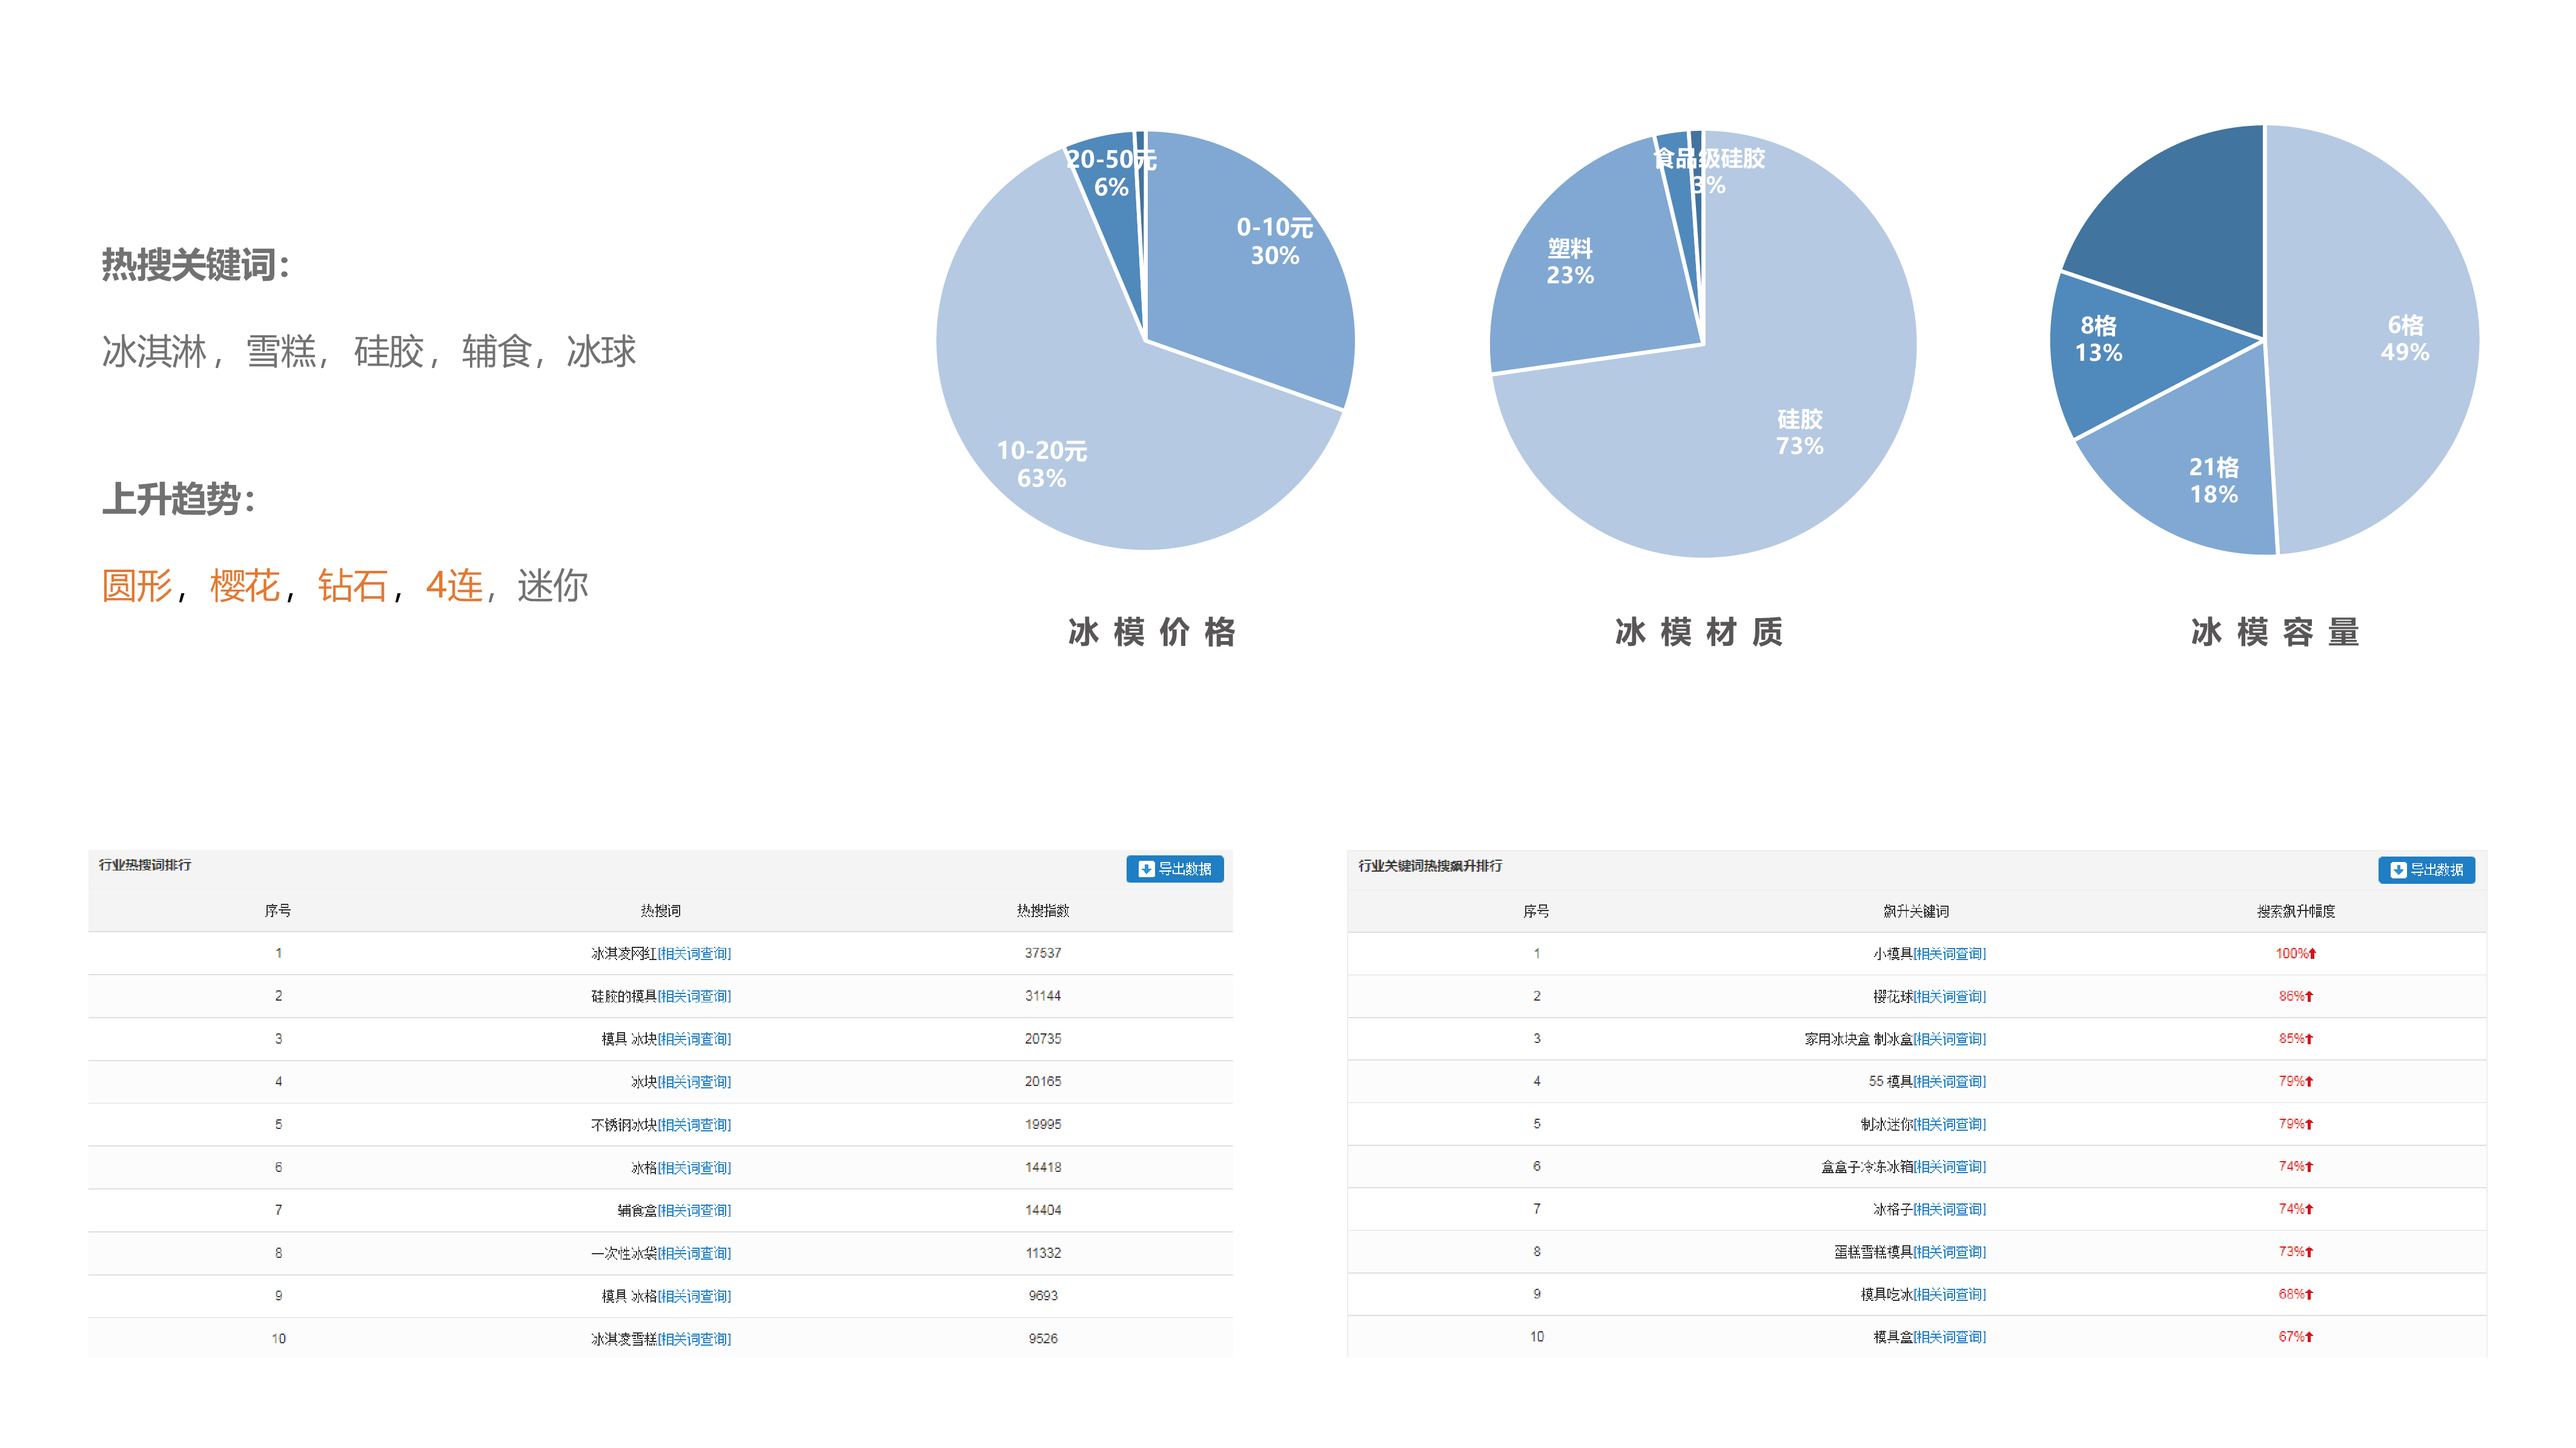
Task: Open related query link for 模具盒
Action: tap(1949, 1337)
